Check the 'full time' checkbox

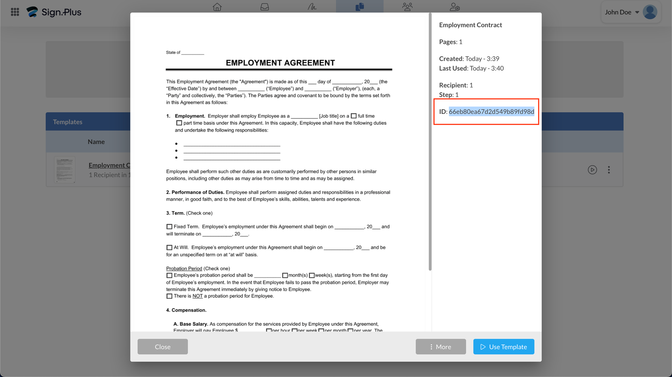click(x=353, y=116)
